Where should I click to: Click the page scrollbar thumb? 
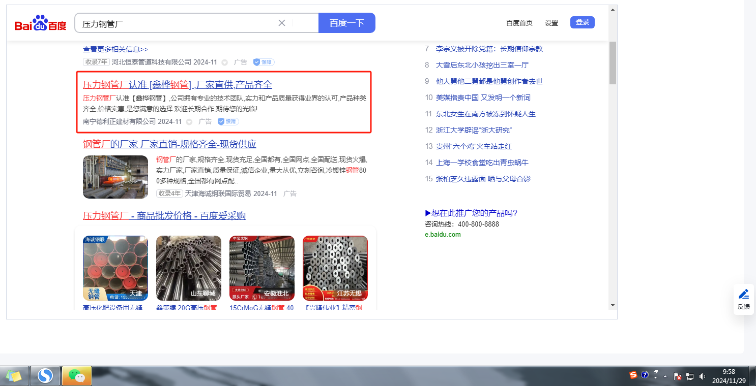(613, 62)
